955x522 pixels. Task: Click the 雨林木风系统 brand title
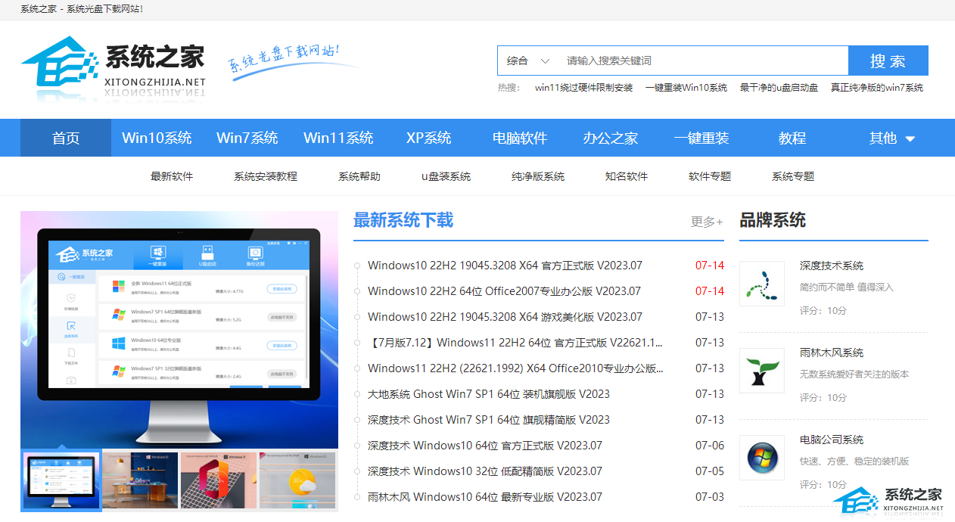tap(832, 353)
